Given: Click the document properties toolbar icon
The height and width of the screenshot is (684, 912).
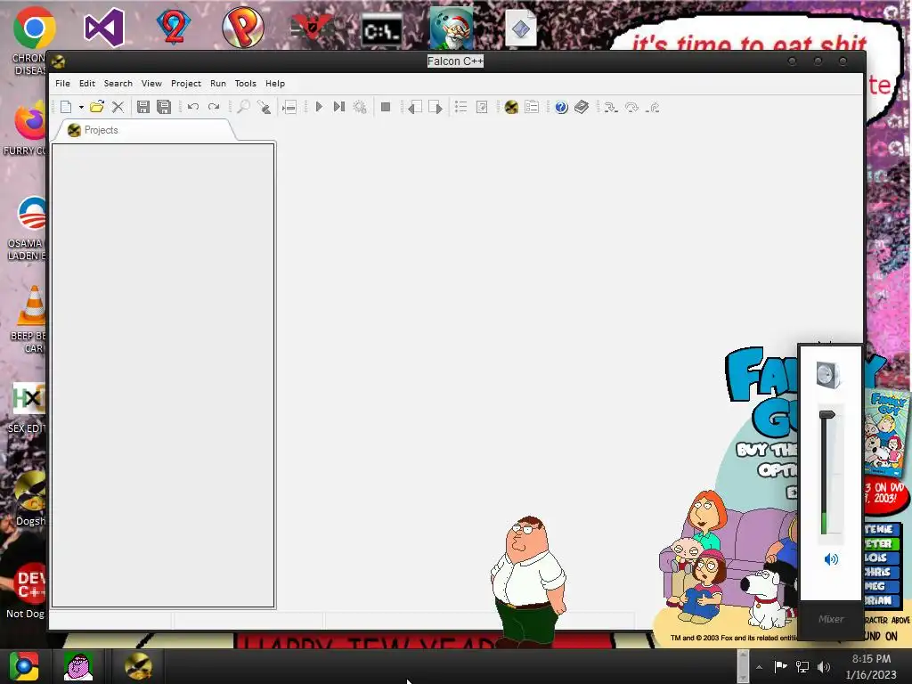Looking at the screenshot, I should pyautogui.click(x=482, y=107).
